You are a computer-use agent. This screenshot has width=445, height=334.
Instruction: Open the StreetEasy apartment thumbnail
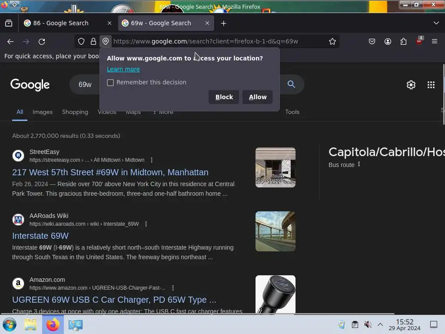(x=275, y=167)
